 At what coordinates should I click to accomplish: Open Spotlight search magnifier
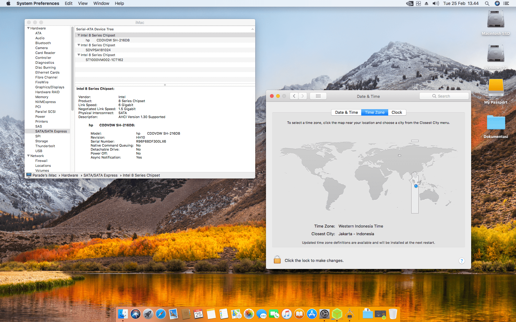[x=487, y=3]
